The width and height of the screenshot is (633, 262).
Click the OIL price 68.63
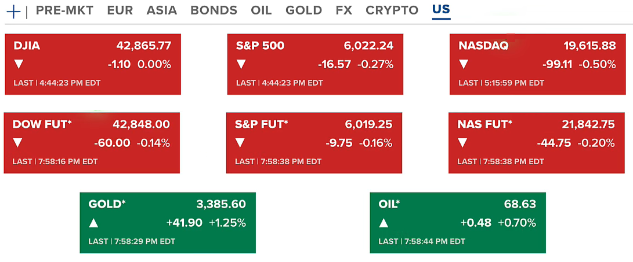click(x=520, y=204)
